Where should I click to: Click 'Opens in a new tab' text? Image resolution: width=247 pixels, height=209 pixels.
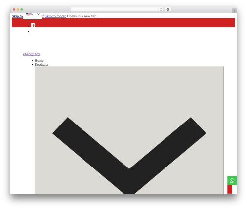82,16
